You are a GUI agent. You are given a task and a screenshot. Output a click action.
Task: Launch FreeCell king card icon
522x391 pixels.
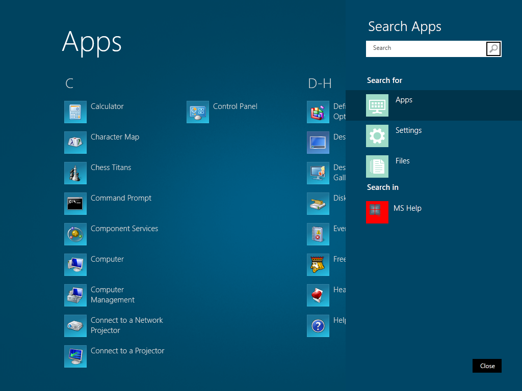[x=318, y=265]
